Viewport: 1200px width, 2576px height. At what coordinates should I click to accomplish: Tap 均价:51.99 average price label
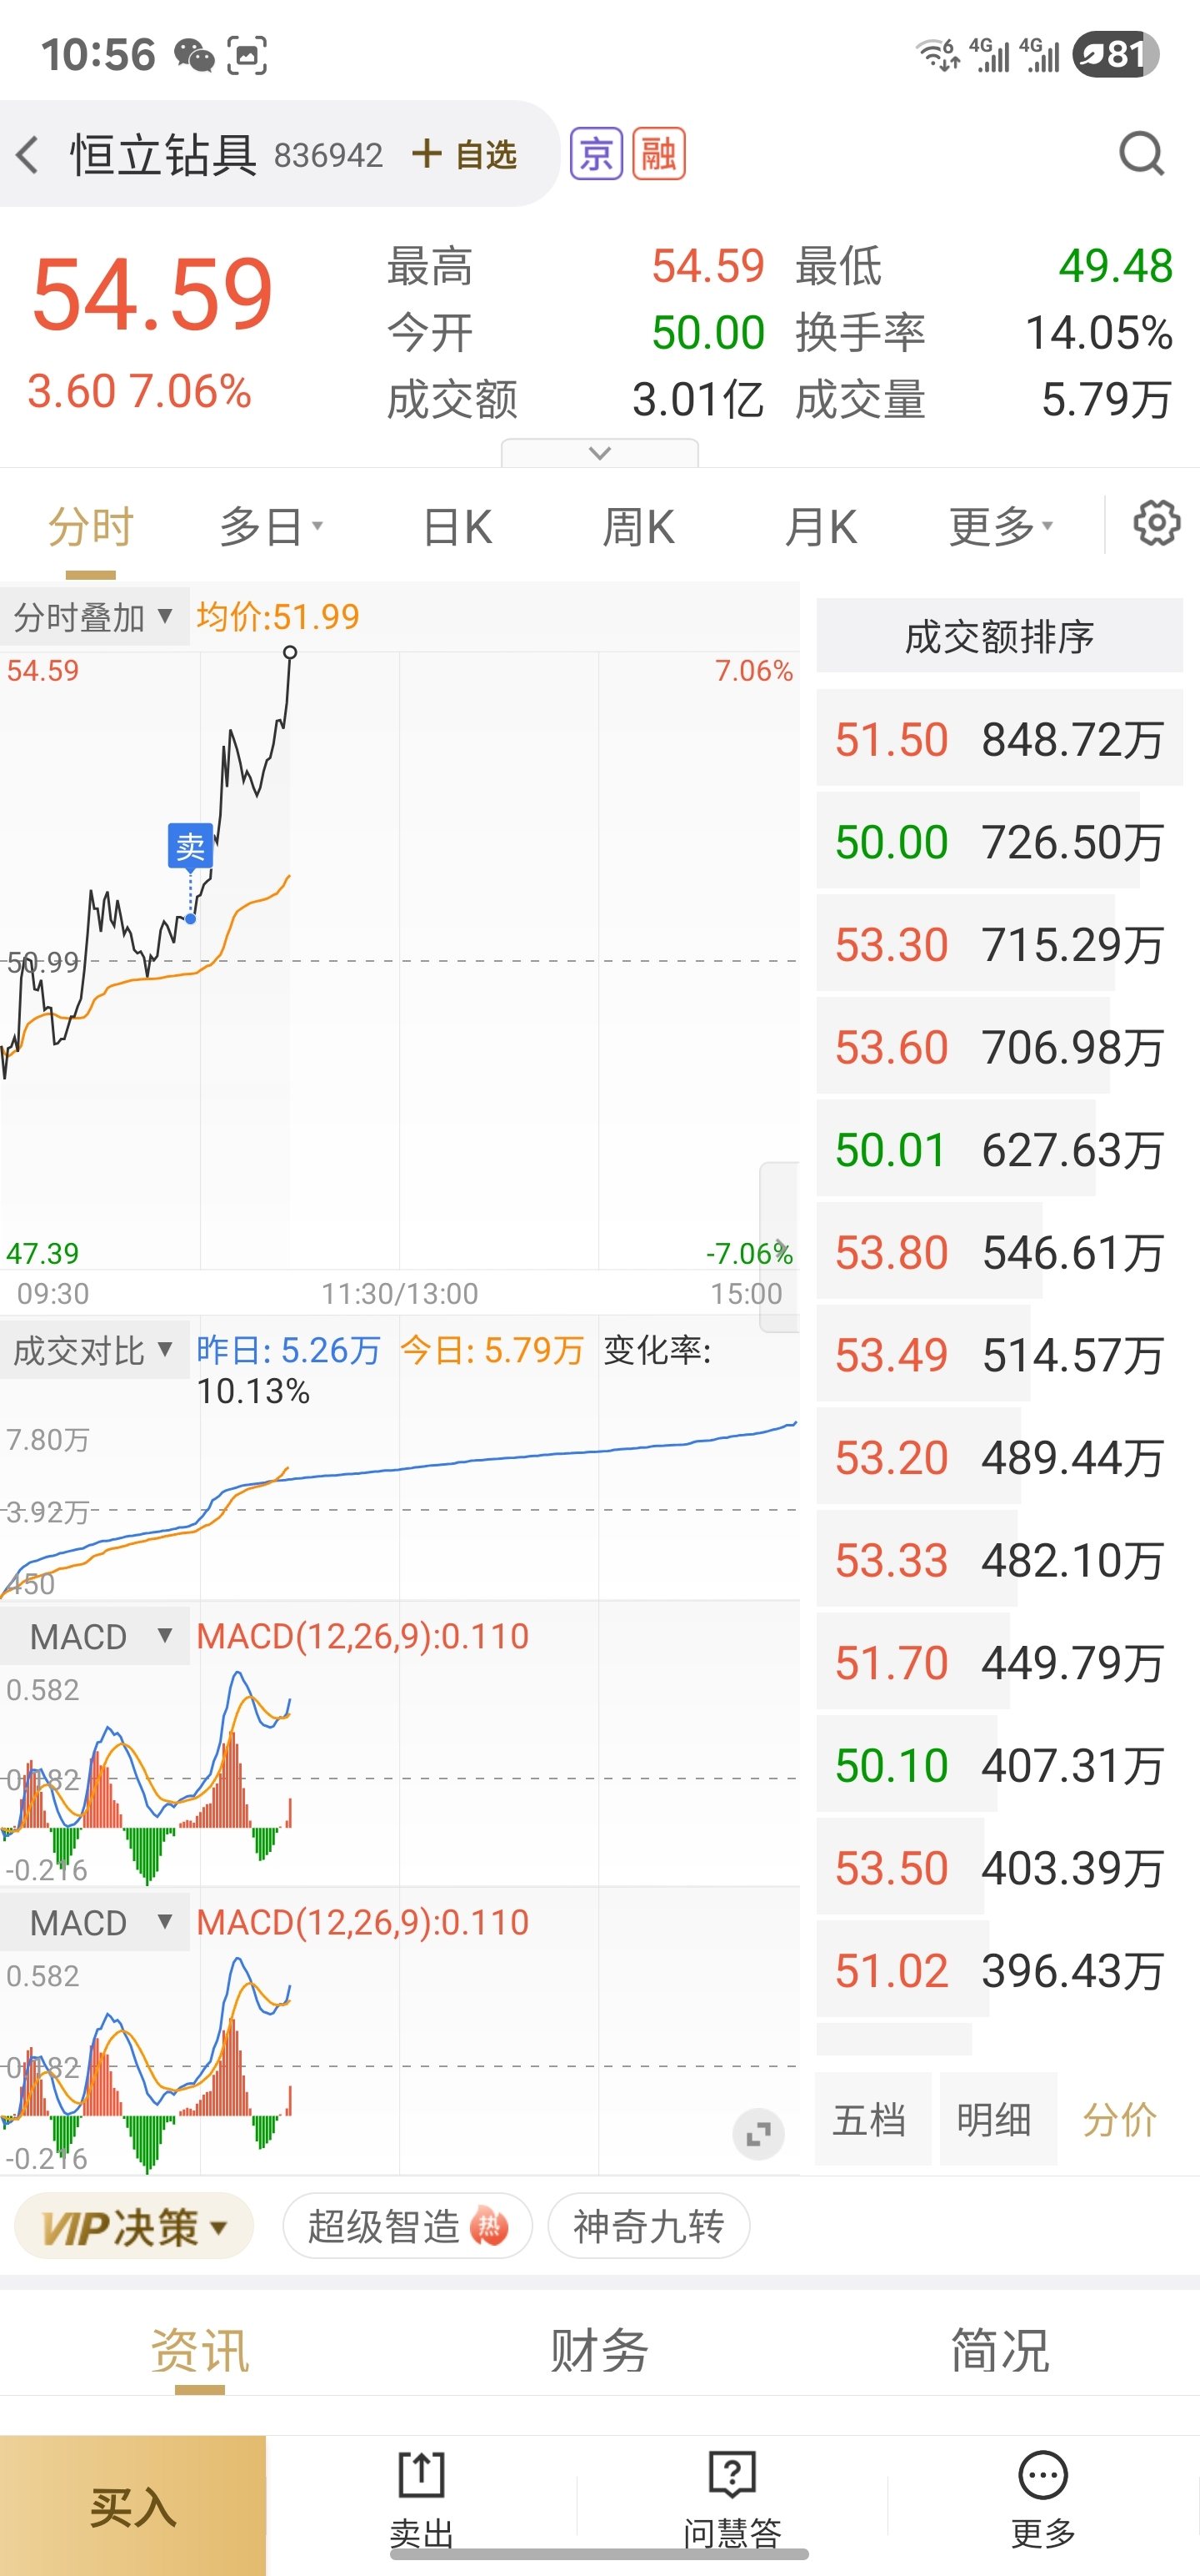click(x=277, y=617)
